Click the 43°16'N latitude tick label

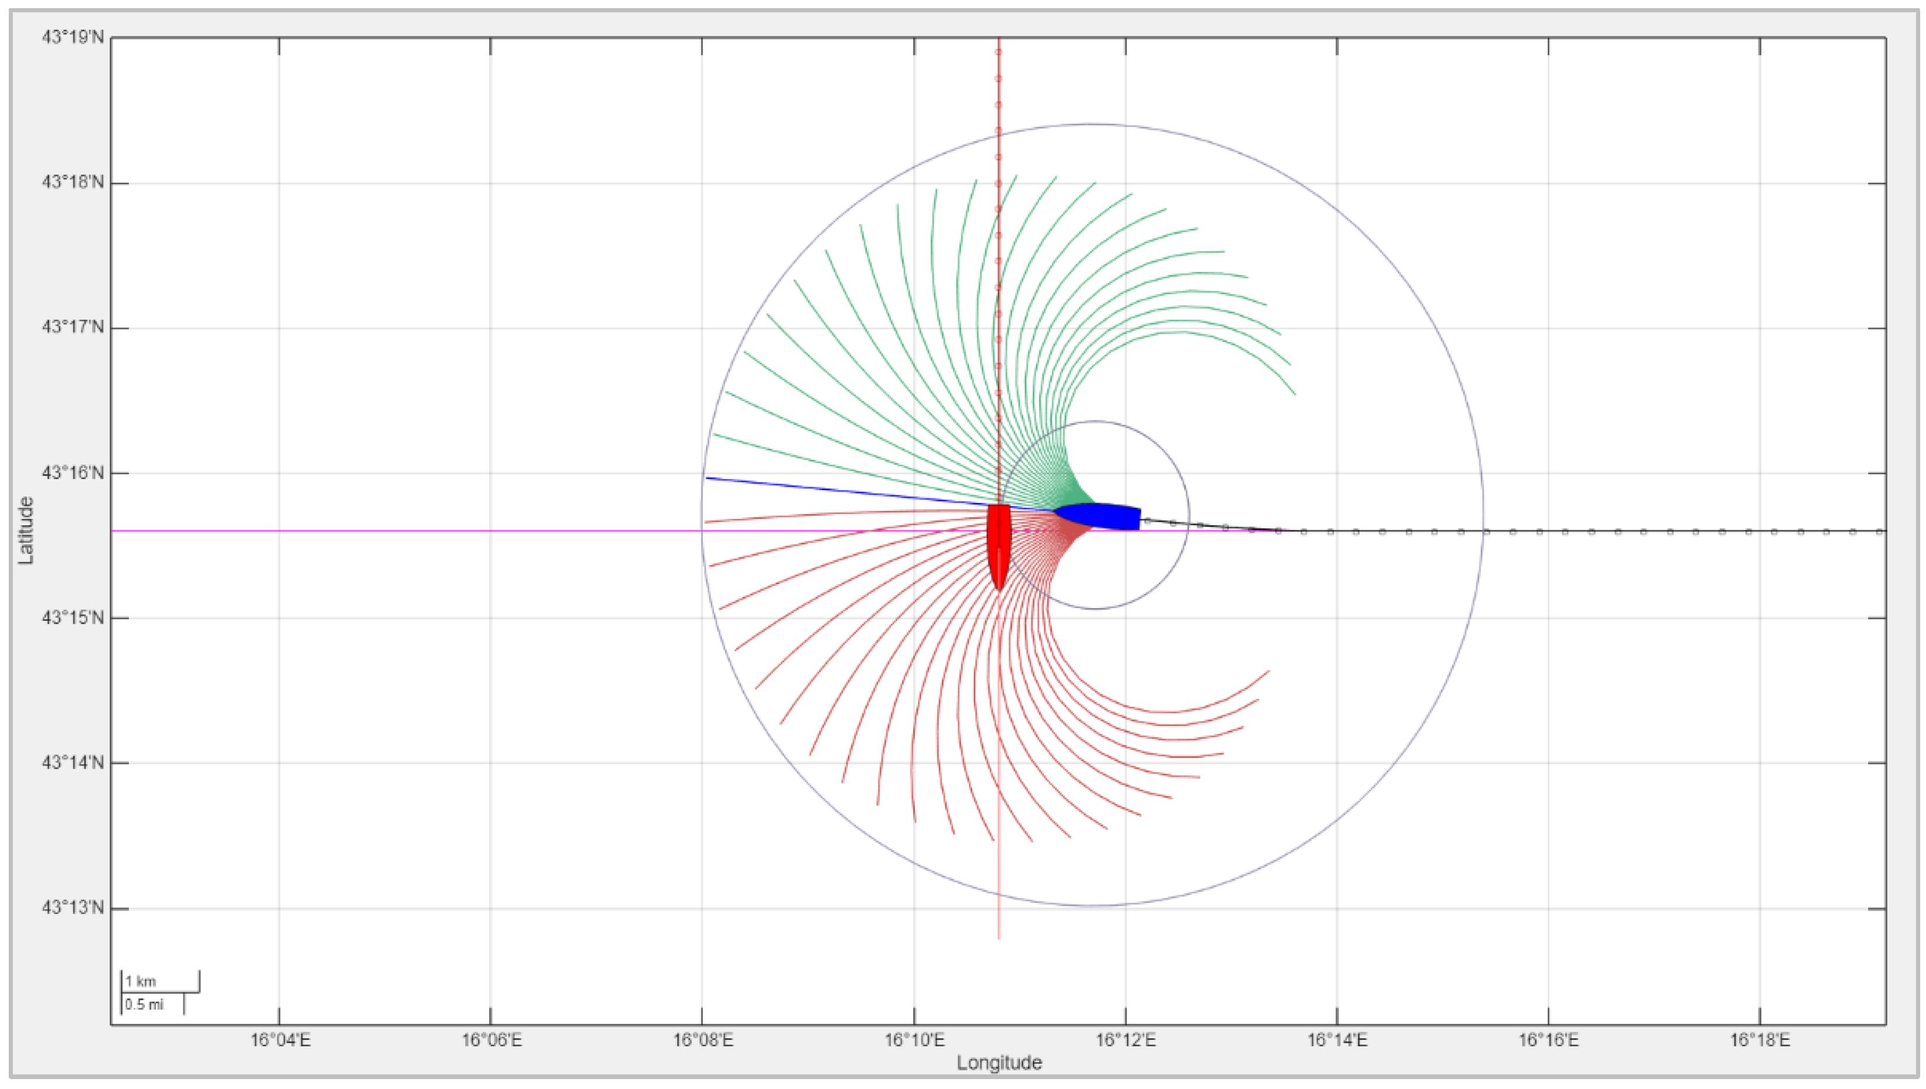tap(72, 473)
